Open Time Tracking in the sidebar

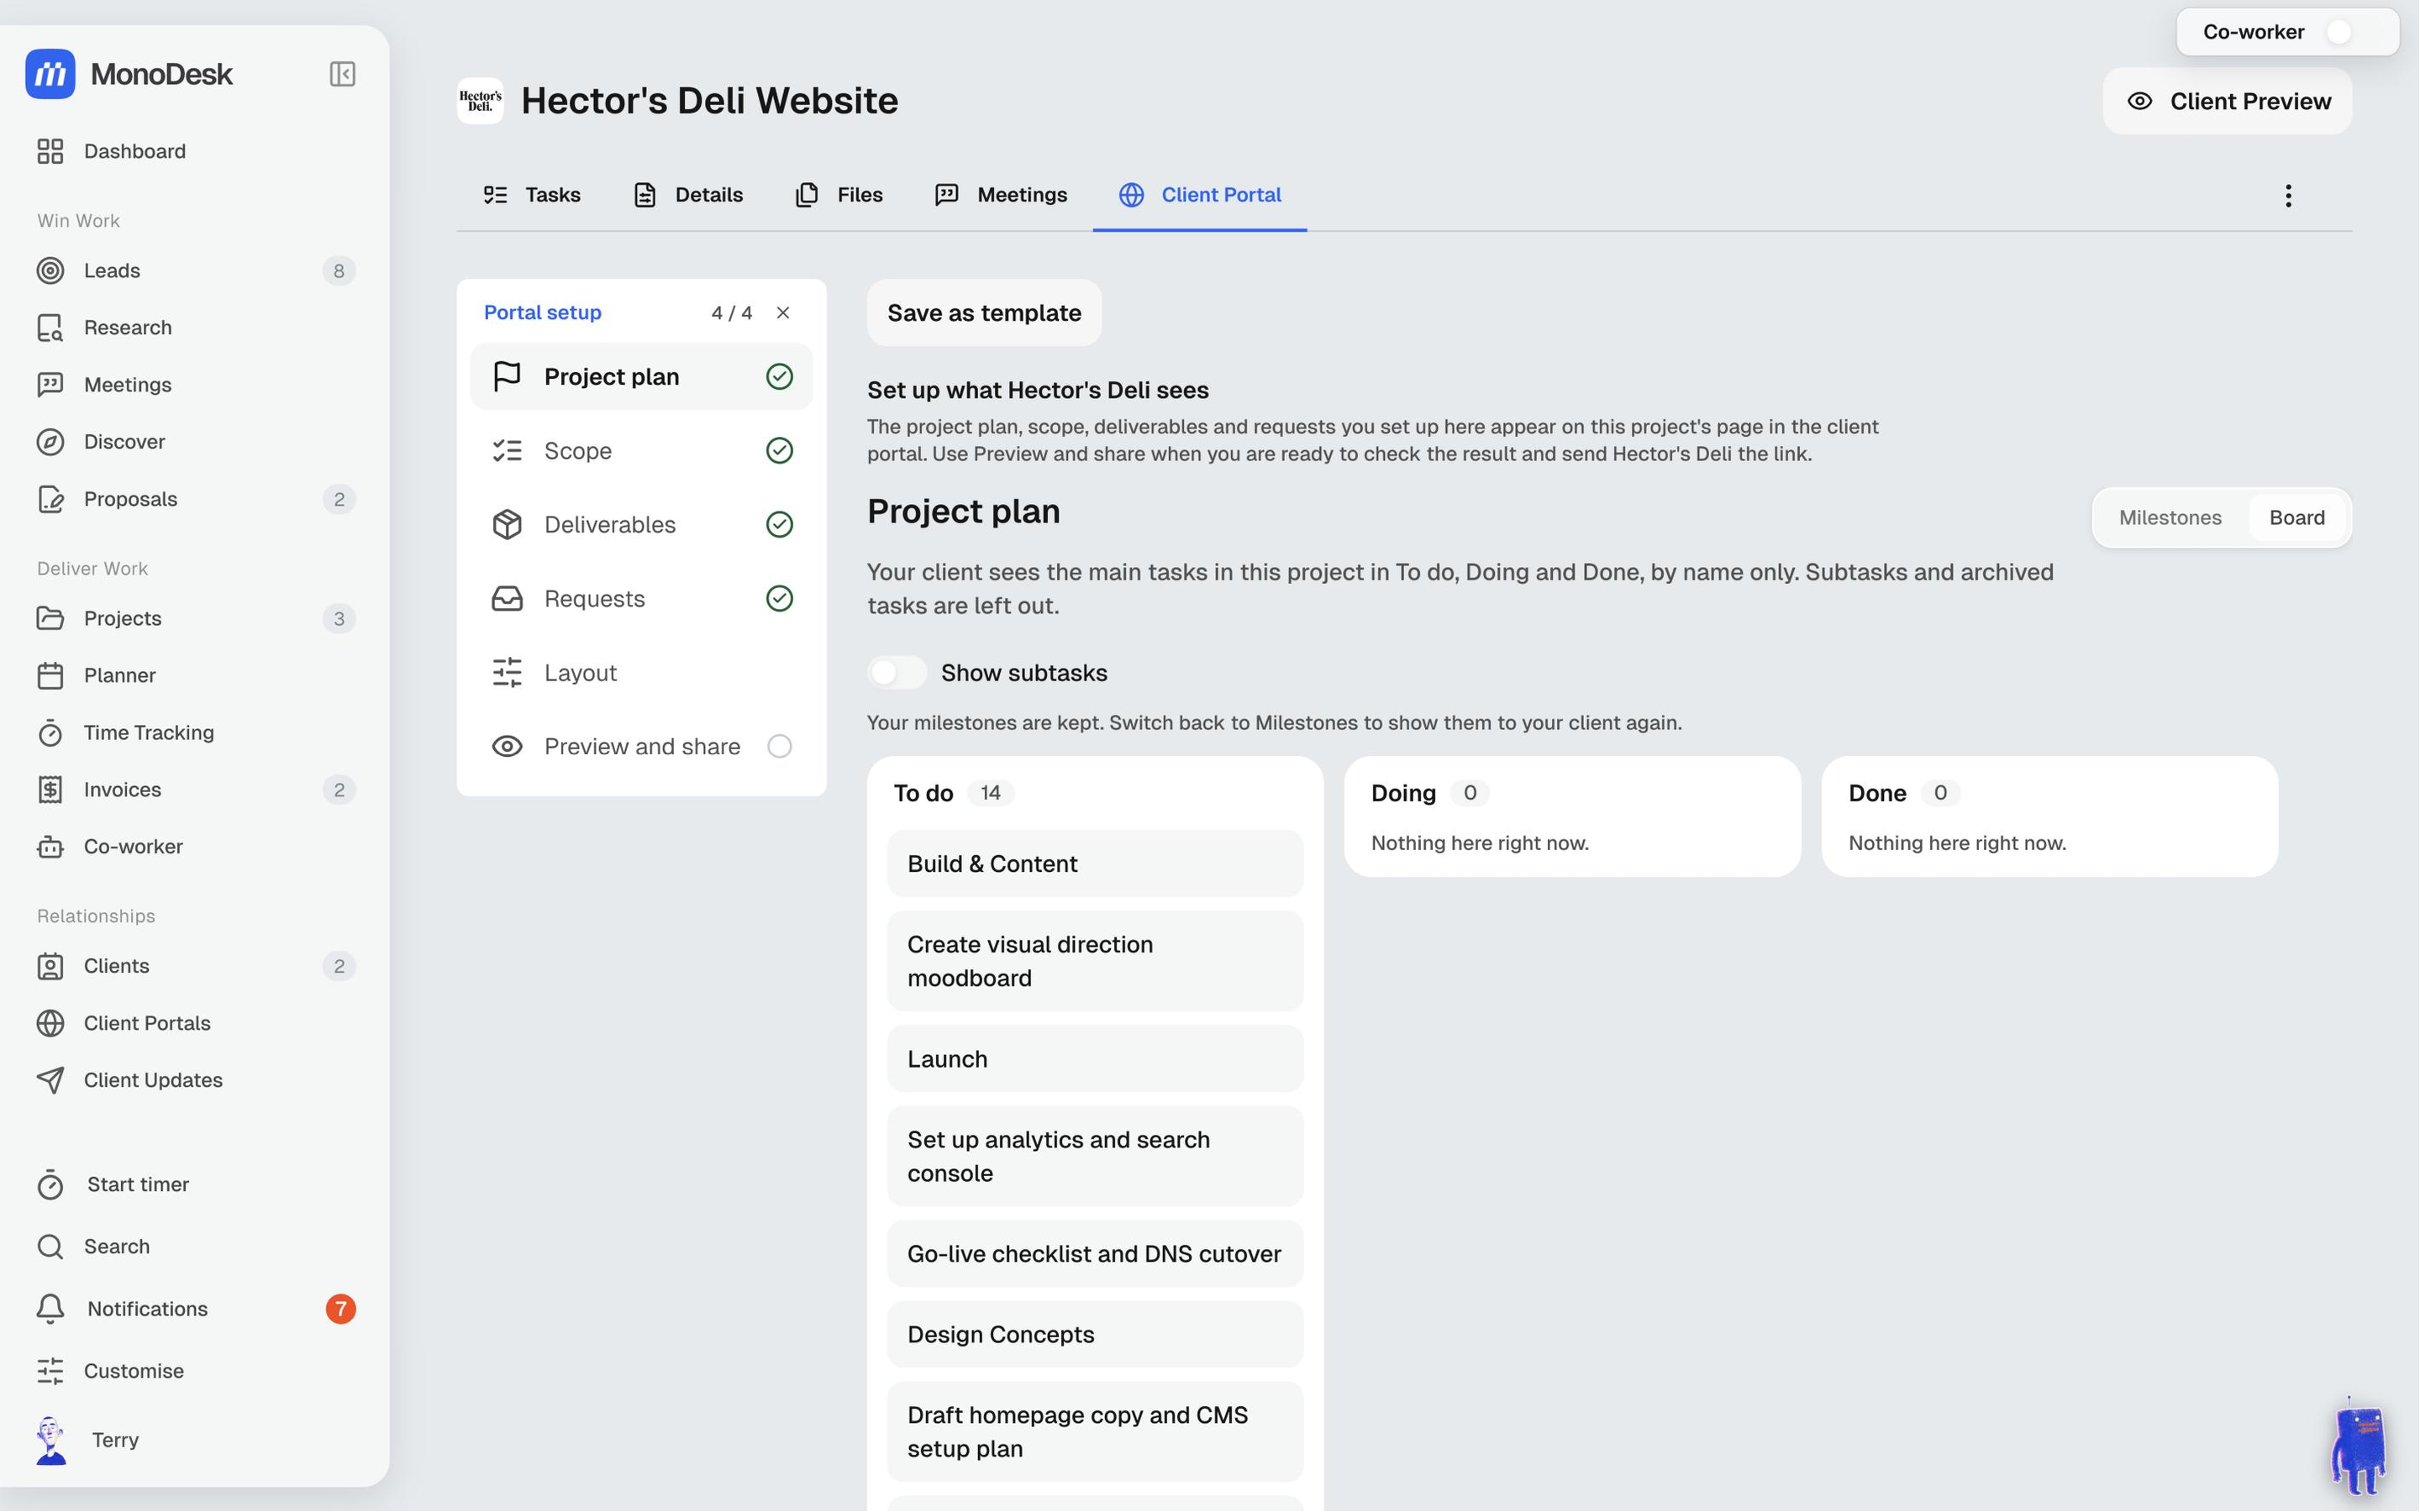[195, 733]
